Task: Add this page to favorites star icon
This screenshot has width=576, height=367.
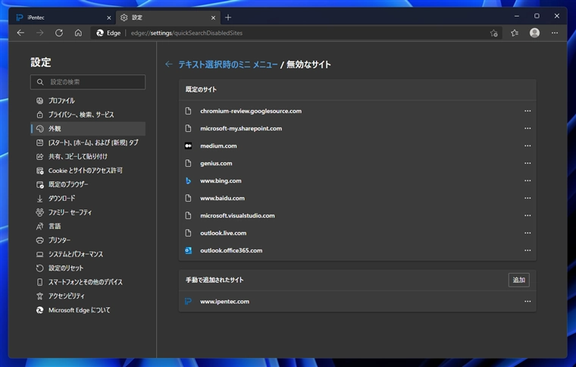Action: click(493, 33)
